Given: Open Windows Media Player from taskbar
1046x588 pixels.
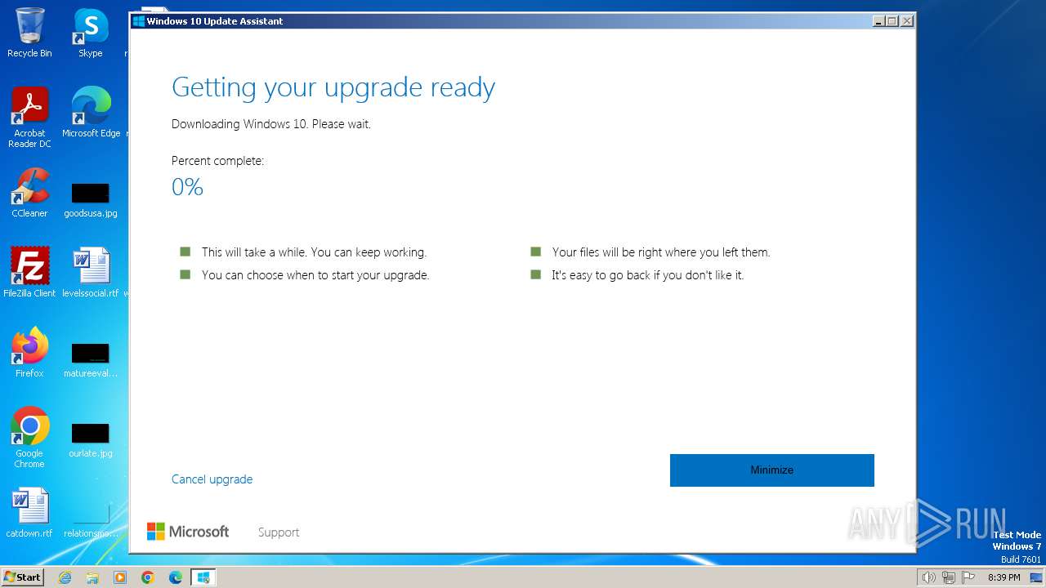Looking at the screenshot, I should (120, 577).
